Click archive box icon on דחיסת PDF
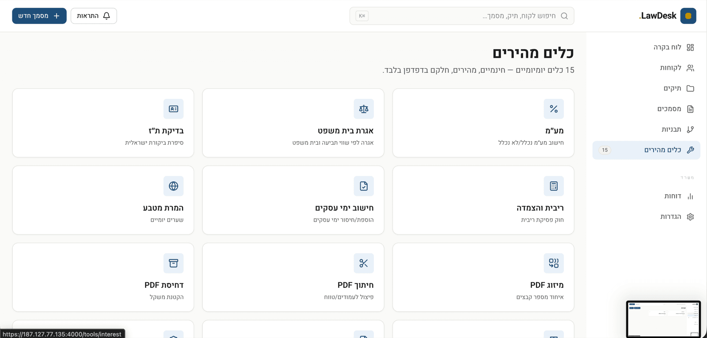707x338 pixels. click(x=174, y=263)
